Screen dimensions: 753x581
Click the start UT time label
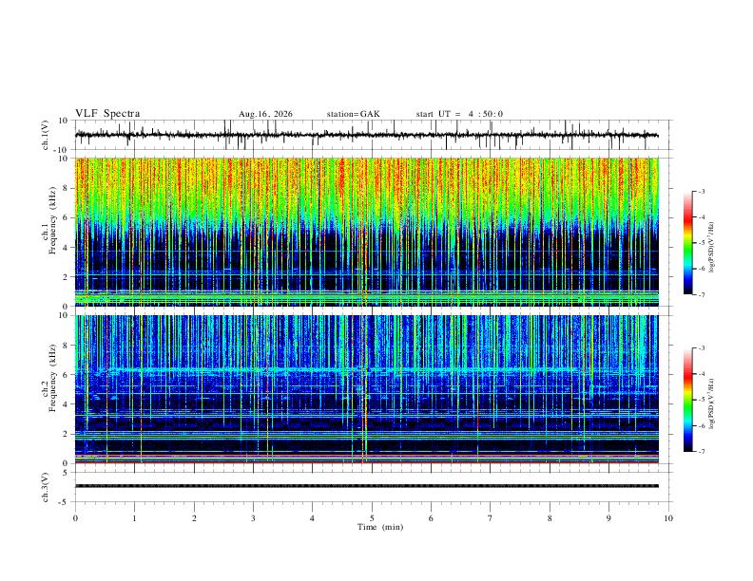(459, 114)
